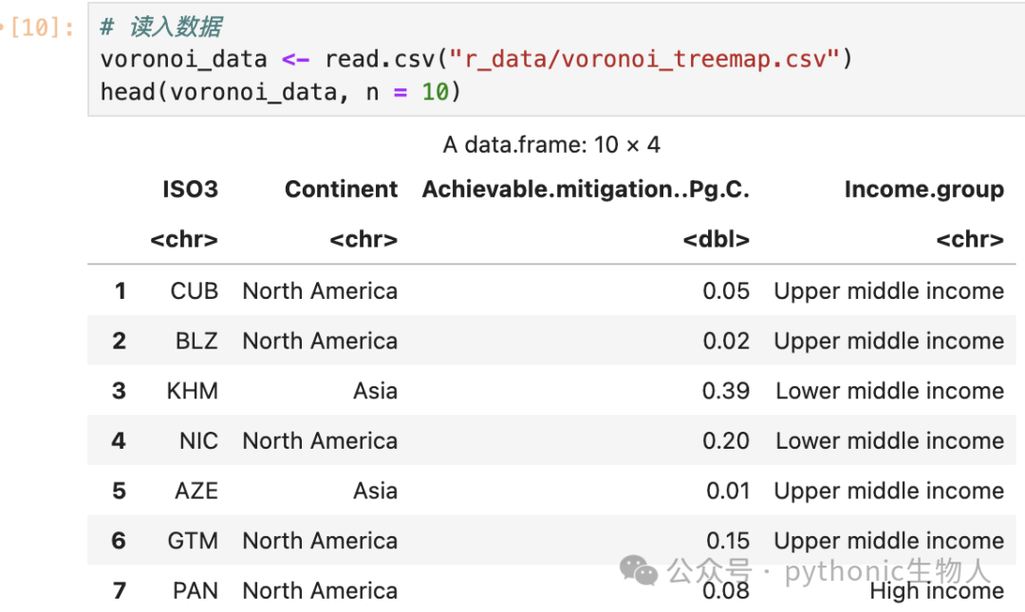This screenshot has width=1025, height=612.
Task: Select the GTM cell in row 6
Action: [x=193, y=541]
